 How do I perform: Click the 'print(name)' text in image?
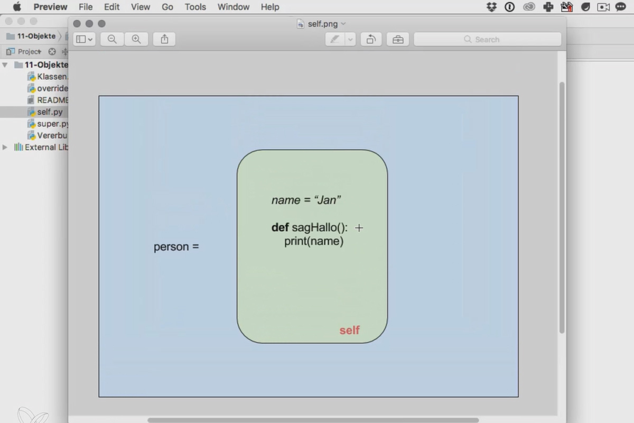(x=314, y=242)
